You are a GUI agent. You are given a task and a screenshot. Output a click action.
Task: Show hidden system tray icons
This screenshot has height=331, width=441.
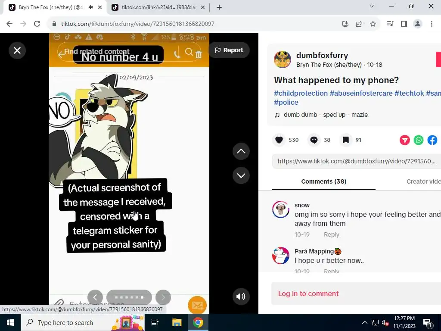tap(364, 322)
